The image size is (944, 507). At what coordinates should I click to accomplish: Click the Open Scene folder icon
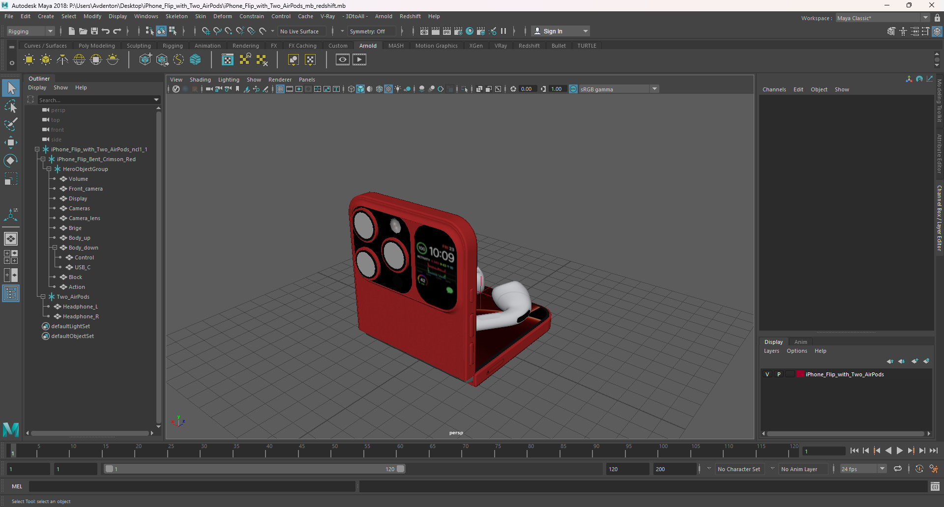83,31
